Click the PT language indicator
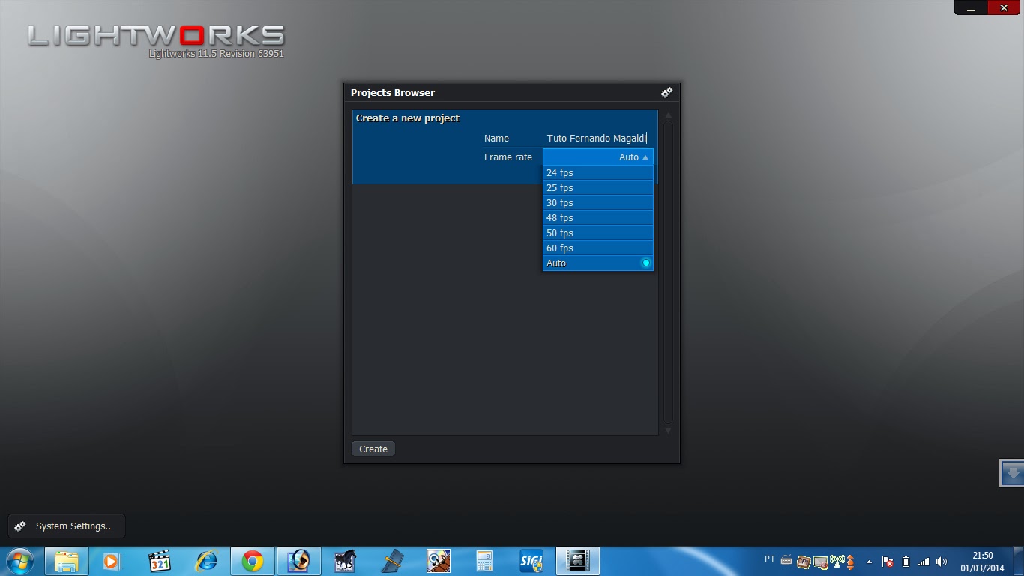This screenshot has height=576, width=1024. pos(770,559)
